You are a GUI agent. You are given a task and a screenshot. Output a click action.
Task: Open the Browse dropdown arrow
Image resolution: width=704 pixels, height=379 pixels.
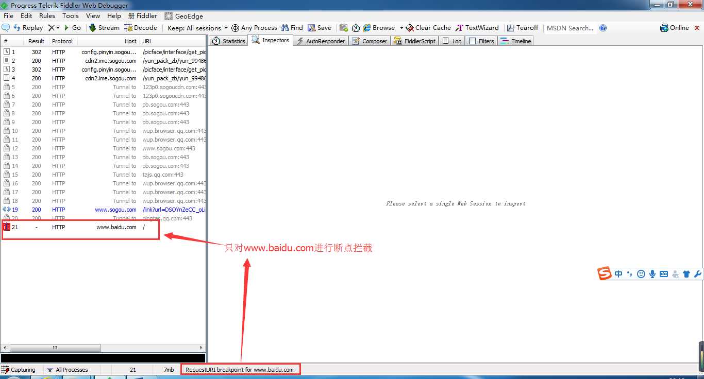click(401, 28)
